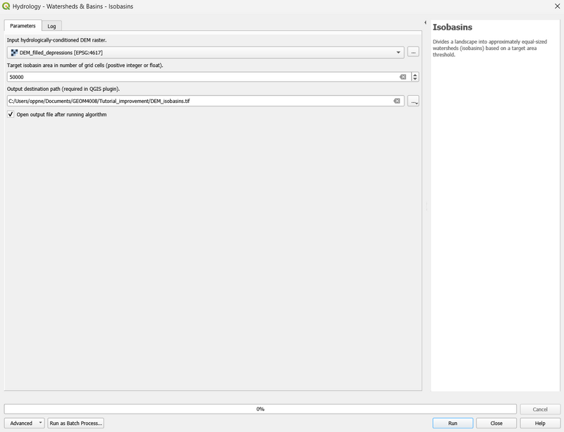Toggle Open output file after running algorithm
The image size is (564, 432).
tap(11, 114)
